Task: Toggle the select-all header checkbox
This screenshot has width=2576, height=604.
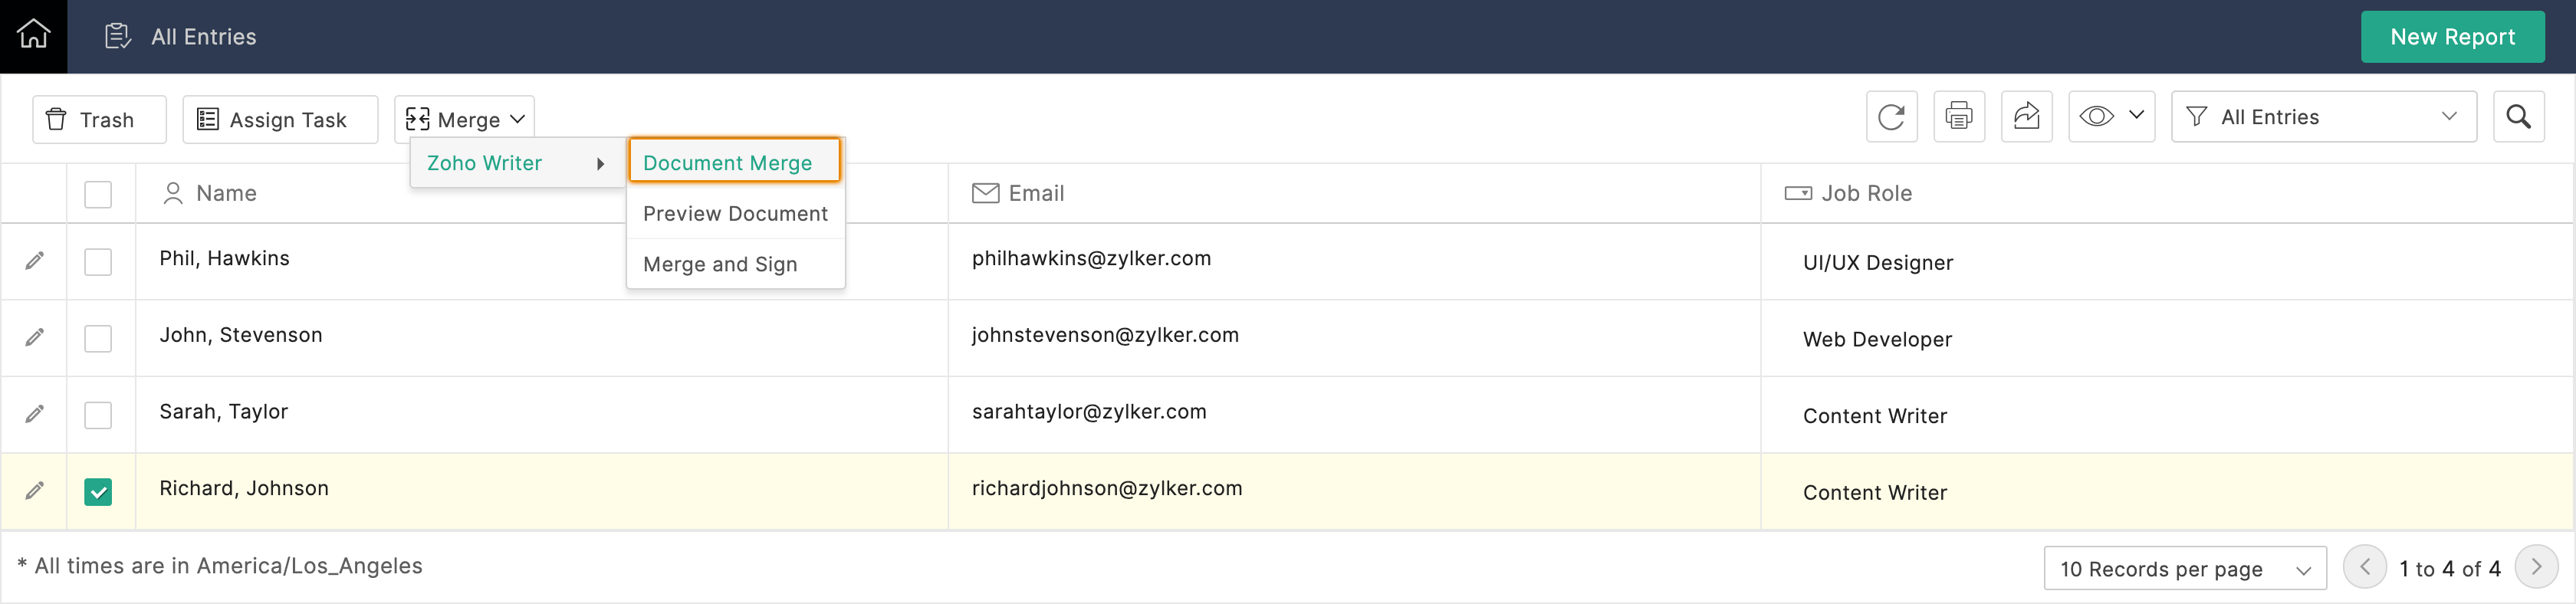Action: [98, 194]
